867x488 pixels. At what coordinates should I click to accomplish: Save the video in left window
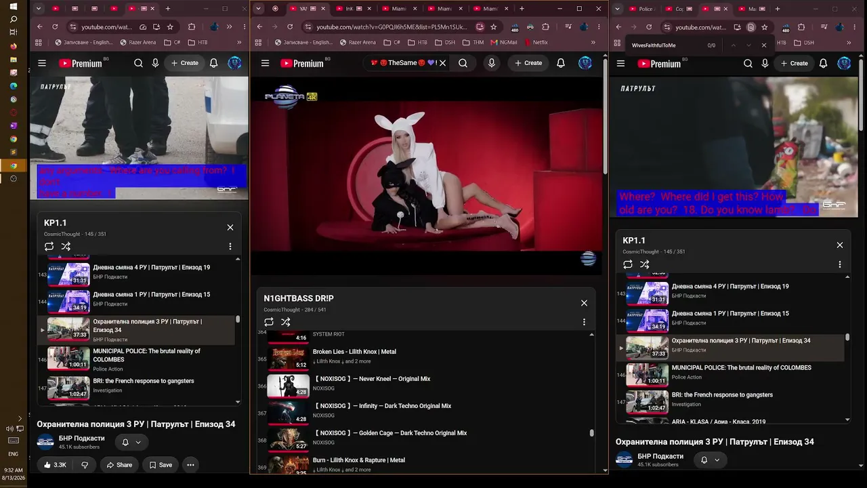[161, 465]
